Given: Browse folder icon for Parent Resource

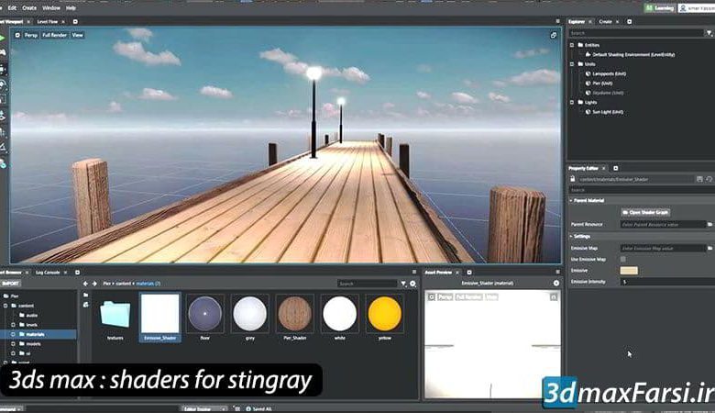Looking at the screenshot, I should [x=710, y=224].
